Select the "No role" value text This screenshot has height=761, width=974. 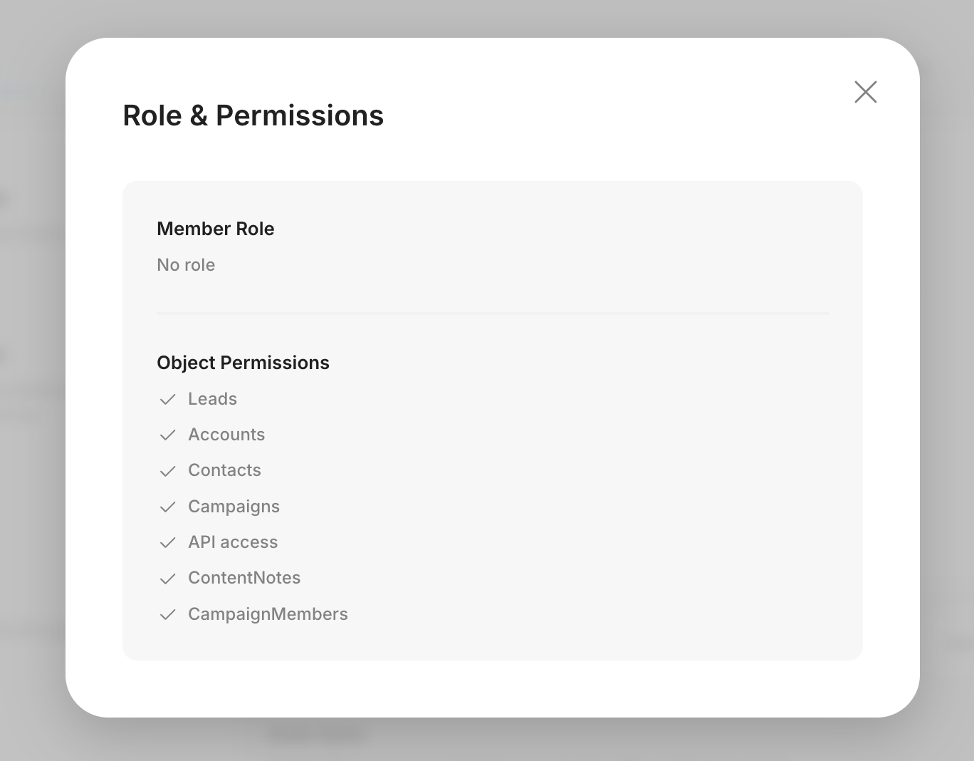coord(186,265)
